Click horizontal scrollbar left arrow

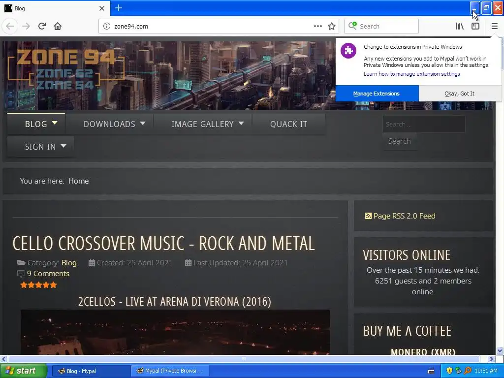point(3,359)
